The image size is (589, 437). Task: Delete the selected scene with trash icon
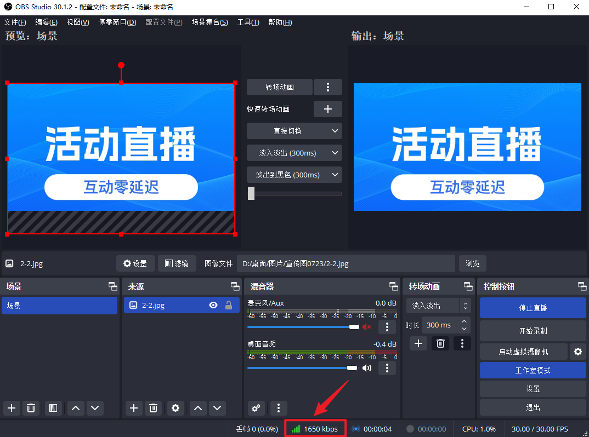click(x=31, y=408)
